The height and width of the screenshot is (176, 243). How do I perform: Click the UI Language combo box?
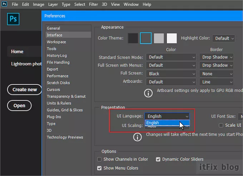click(x=167, y=116)
